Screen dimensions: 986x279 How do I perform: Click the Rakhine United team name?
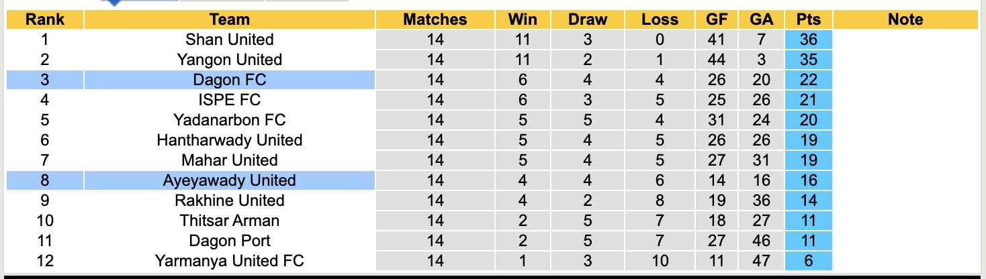coord(229,201)
